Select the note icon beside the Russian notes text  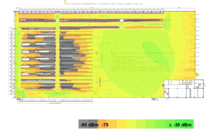tap(111, 51)
